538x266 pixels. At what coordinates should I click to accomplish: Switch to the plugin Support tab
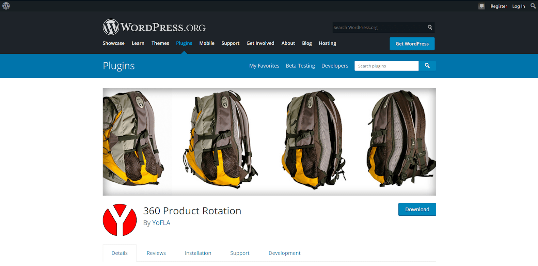(240, 253)
